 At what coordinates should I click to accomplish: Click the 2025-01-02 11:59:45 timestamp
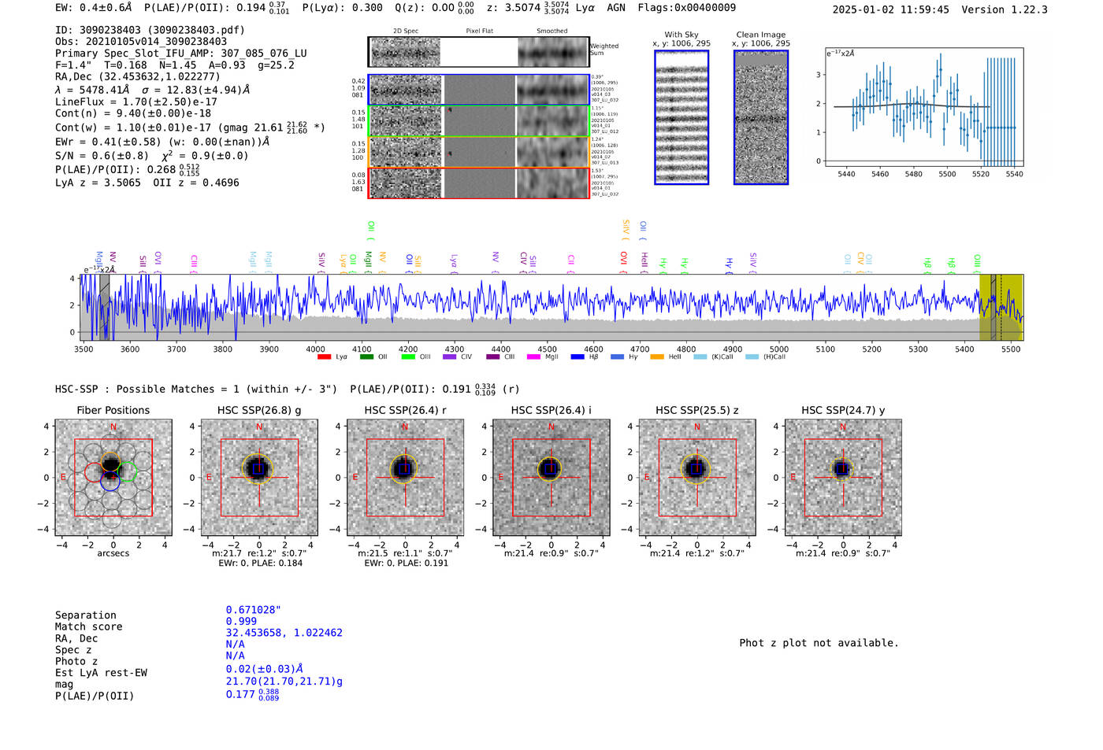tap(891, 9)
